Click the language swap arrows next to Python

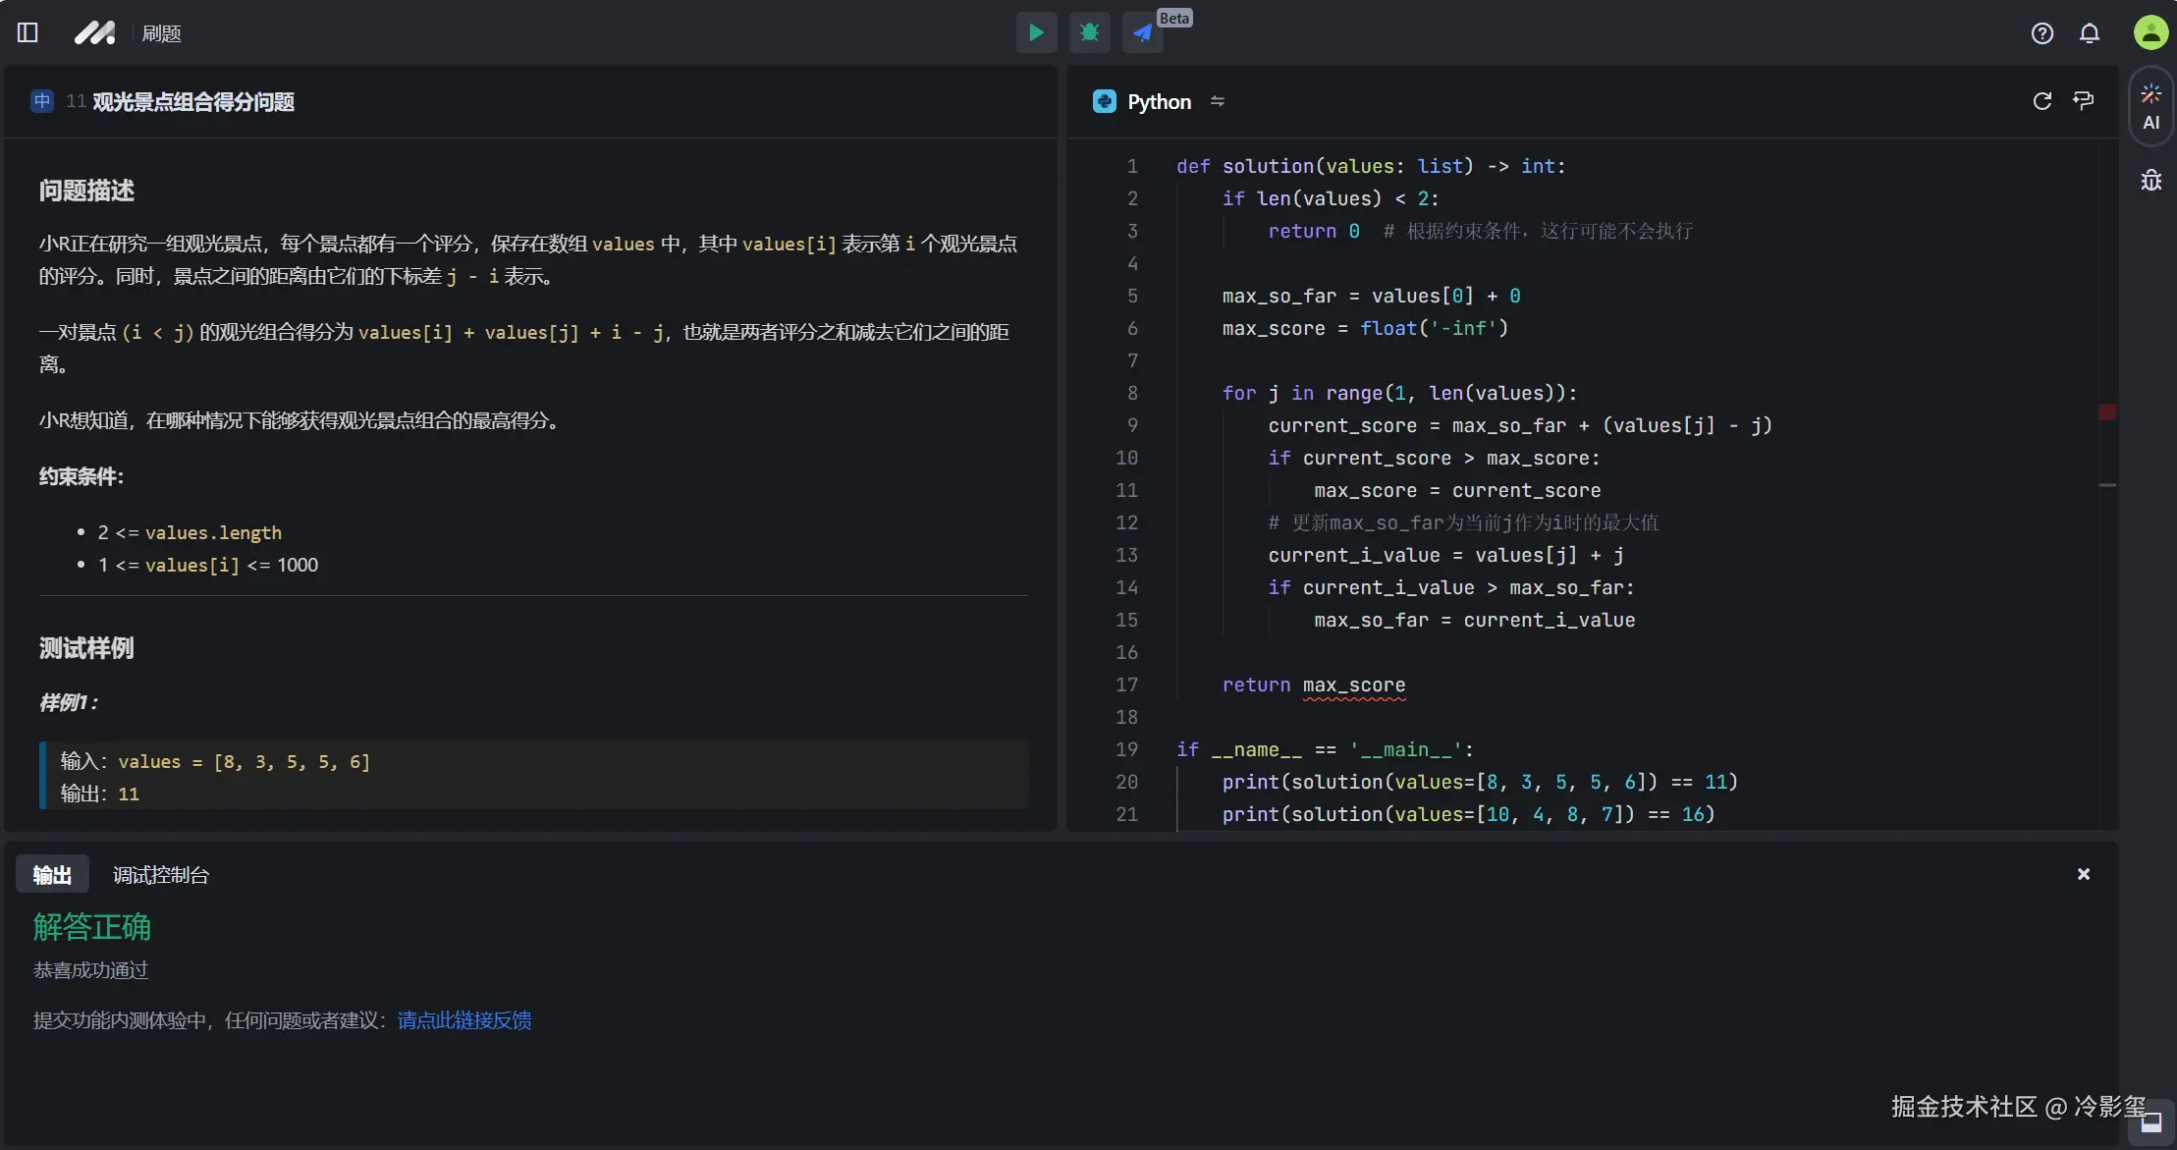coord(1218,101)
